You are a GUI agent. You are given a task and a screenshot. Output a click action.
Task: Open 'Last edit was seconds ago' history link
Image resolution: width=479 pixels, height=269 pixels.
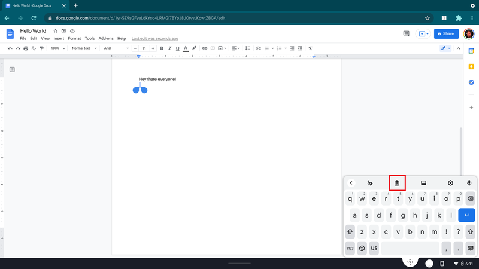pos(155,38)
